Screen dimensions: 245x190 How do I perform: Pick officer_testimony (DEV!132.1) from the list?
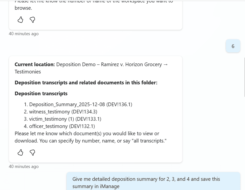62,126
